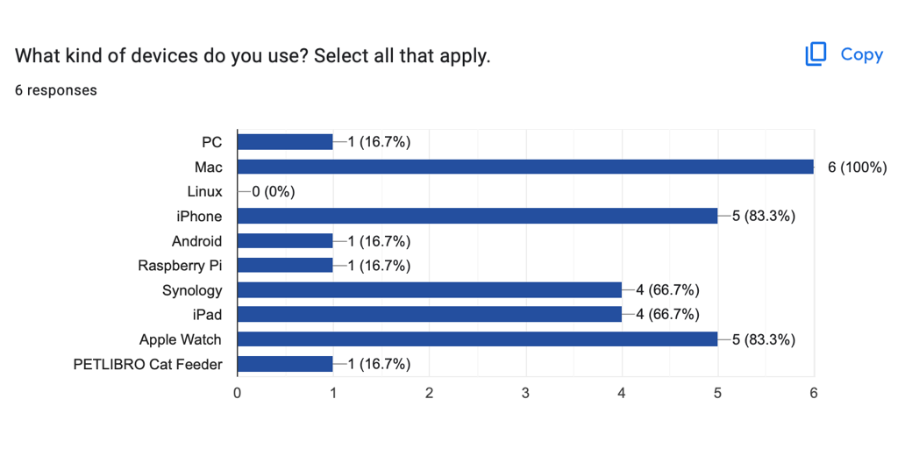Click the '0 (0%)' value label
Image resolution: width=912 pixels, height=456 pixels.
point(274,191)
